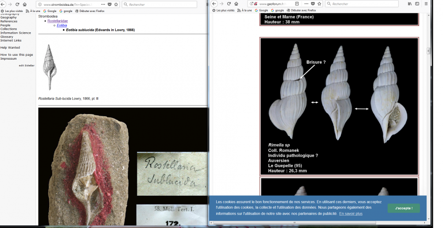Reload the geoforum.fr page
This screenshot has width=443, height=228.
(x=229, y=4)
